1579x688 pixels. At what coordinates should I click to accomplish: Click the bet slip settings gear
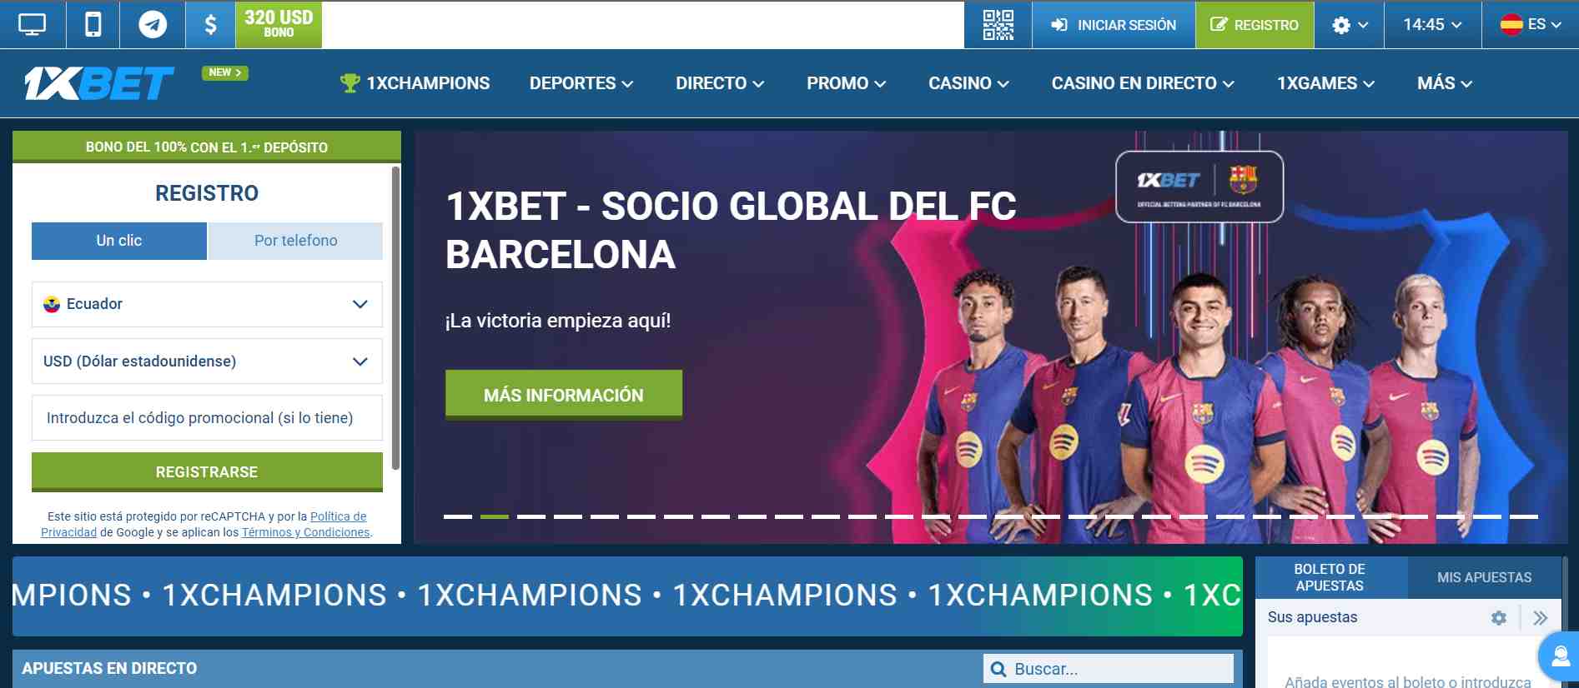click(x=1499, y=618)
